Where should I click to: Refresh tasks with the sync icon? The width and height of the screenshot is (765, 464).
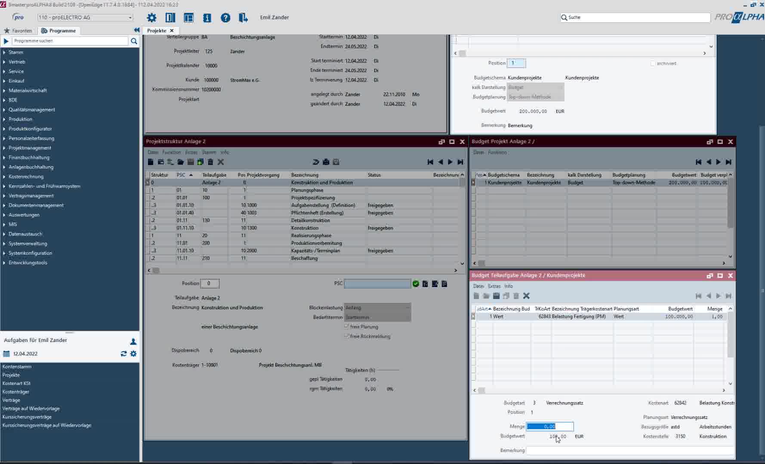(x=123, y=354)
